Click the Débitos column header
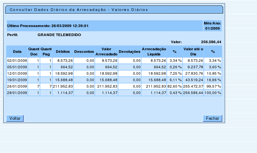The height and width of the screenshot is (153, 257). tap(63, 52)
